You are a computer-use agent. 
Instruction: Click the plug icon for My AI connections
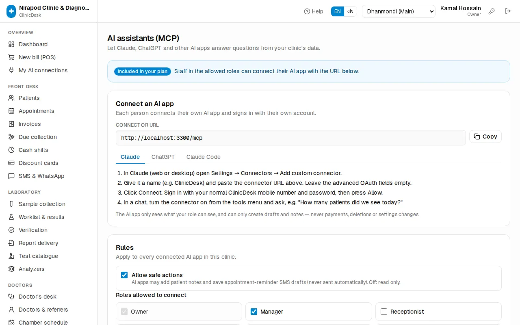[11, 70]
